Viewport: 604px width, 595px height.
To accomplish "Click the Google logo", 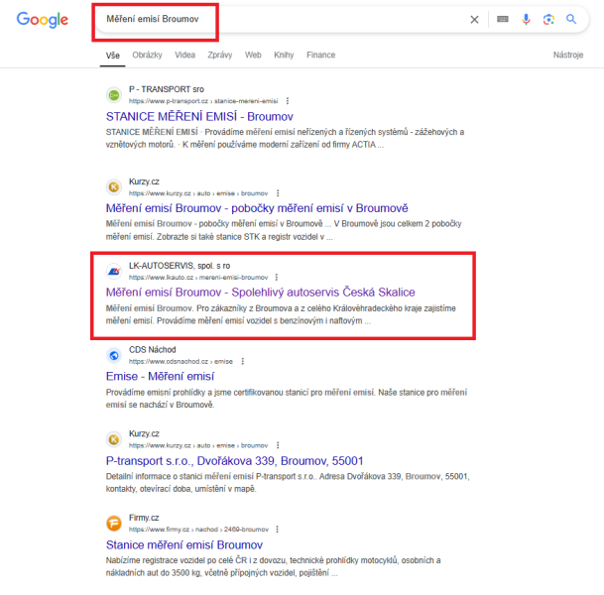I will click(x=43, y=20).
